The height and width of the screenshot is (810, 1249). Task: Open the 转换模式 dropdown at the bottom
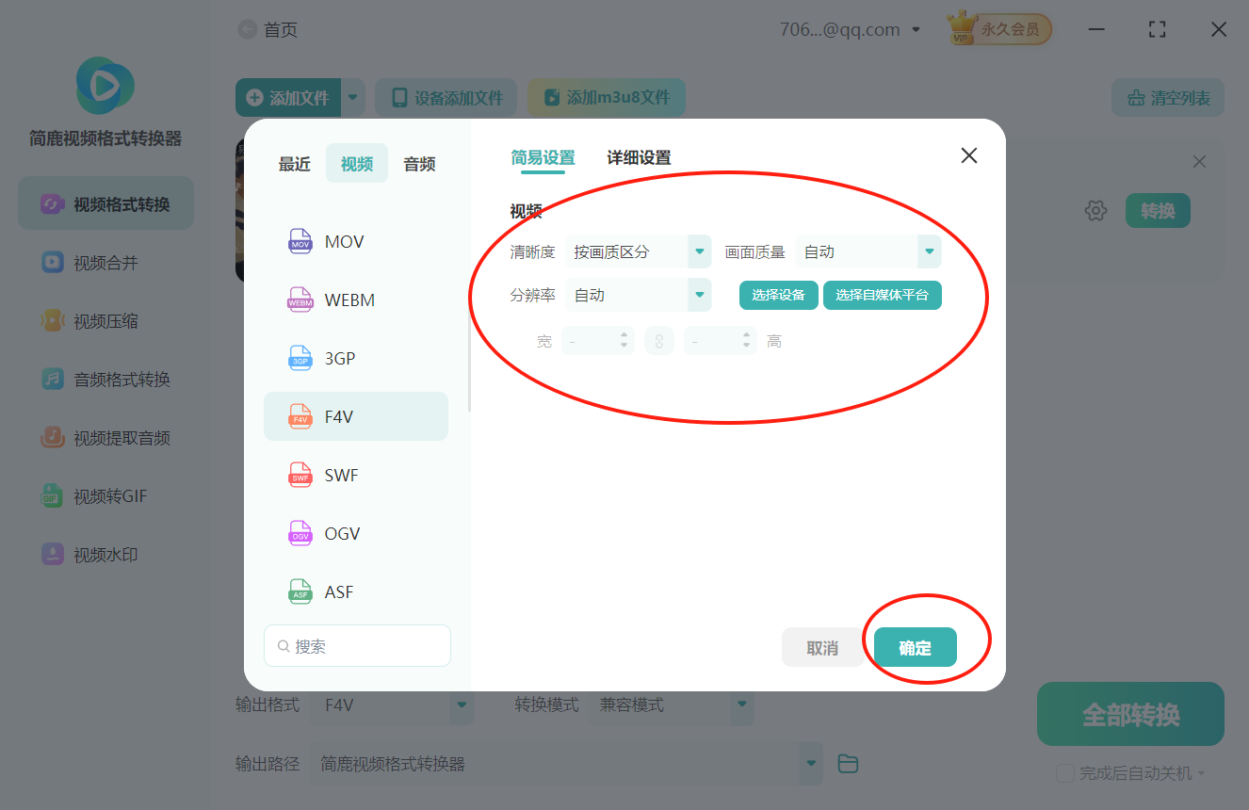coord(672,704)
